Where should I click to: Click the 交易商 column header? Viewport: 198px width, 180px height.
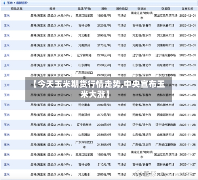click(x=166, y=9)
